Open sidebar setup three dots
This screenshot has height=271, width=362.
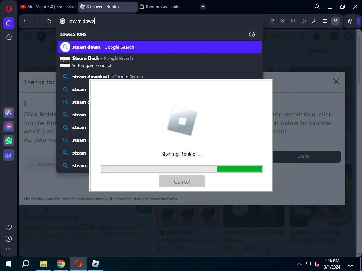(x=9, y=249)
